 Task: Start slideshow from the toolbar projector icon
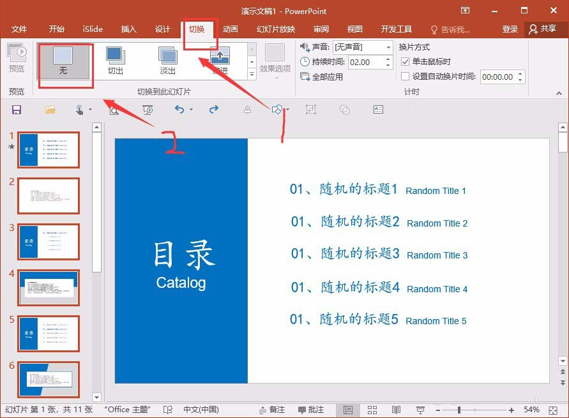148,110
